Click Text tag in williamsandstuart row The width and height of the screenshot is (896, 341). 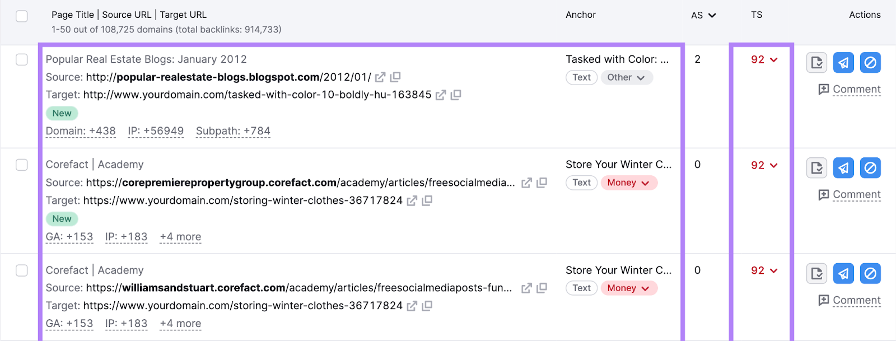581,288
